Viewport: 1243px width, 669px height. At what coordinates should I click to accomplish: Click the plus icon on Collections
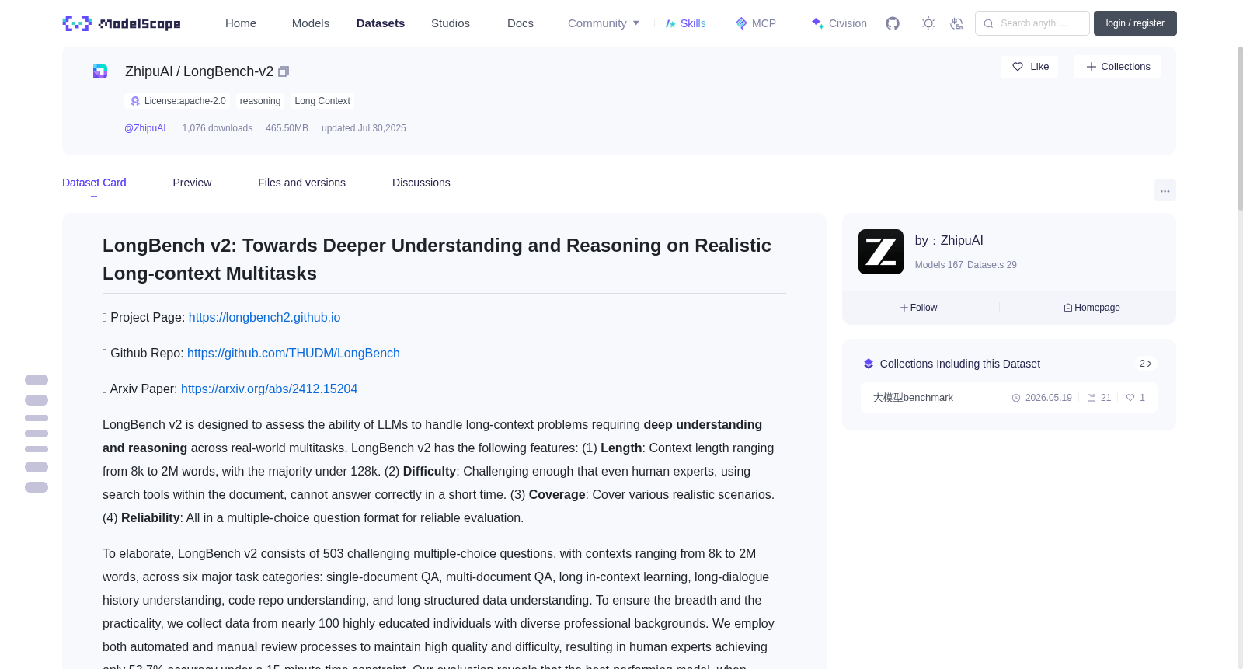(x=1092, y=67)
